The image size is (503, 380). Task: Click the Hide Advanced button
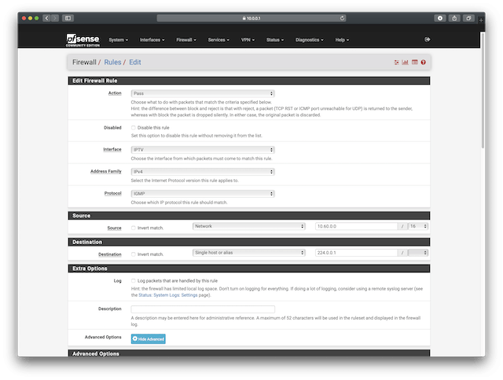click(149, 339)
